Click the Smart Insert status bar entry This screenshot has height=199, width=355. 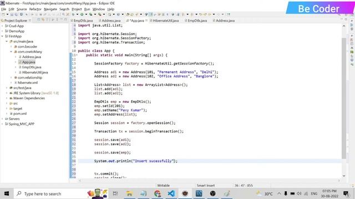[x=206, y=186]
